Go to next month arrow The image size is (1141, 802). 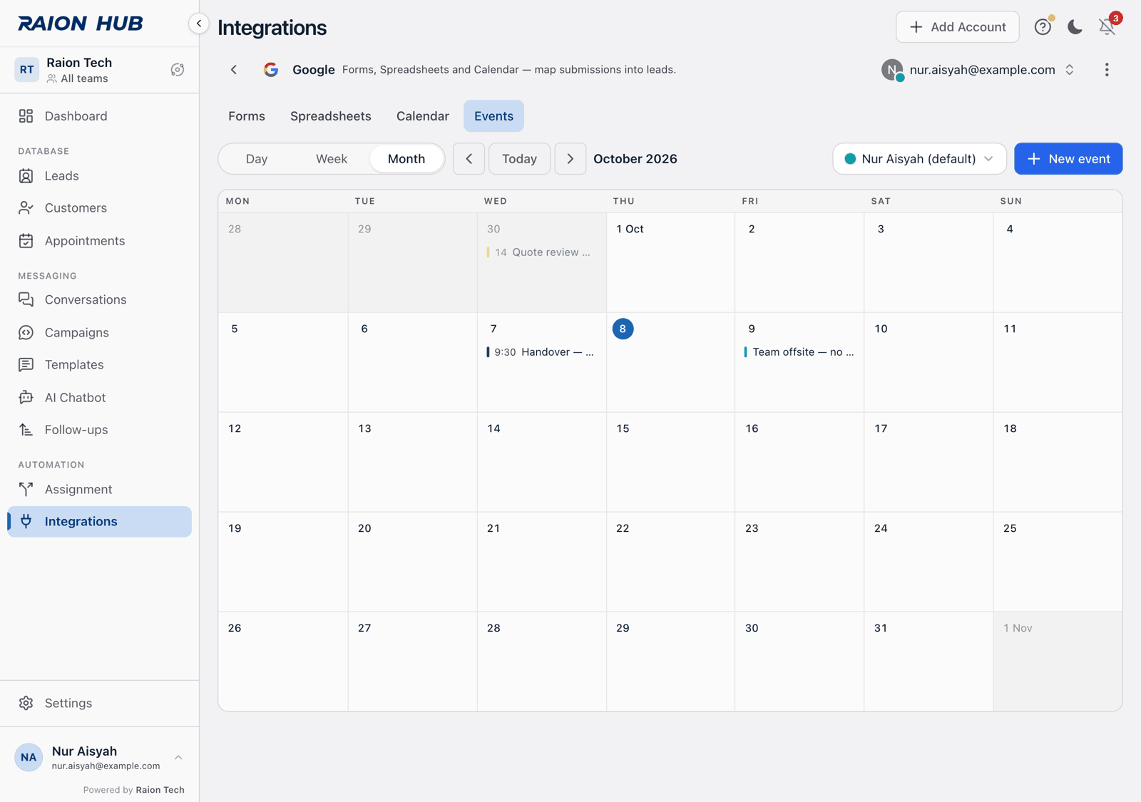pyautogui.click(x=570, y=159)
